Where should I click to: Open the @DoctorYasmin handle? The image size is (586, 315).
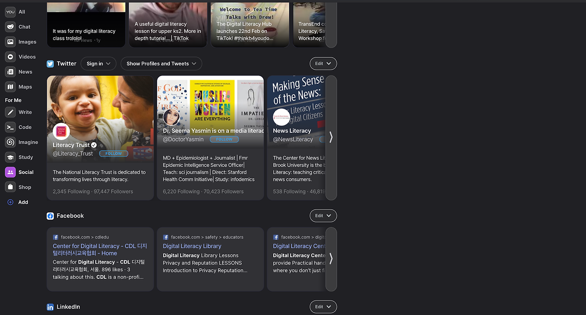(x=183, y=139)
